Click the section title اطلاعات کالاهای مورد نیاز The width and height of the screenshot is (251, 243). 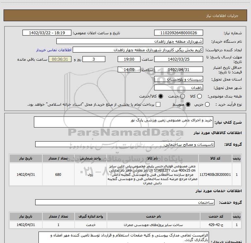[x=218, y=133]
